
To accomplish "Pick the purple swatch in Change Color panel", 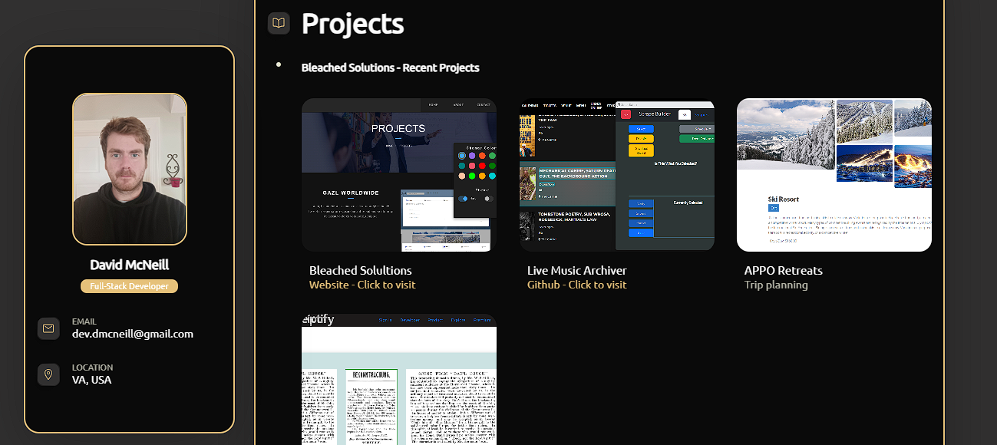I will (472, 155).
